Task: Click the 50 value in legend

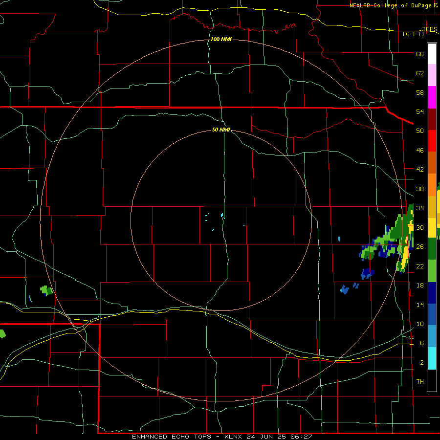Action: tap(420, 131)
